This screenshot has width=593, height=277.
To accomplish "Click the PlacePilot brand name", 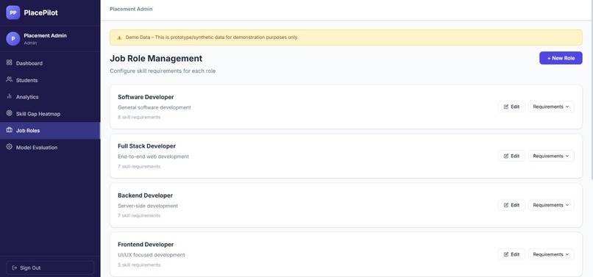I will [41, 12].
